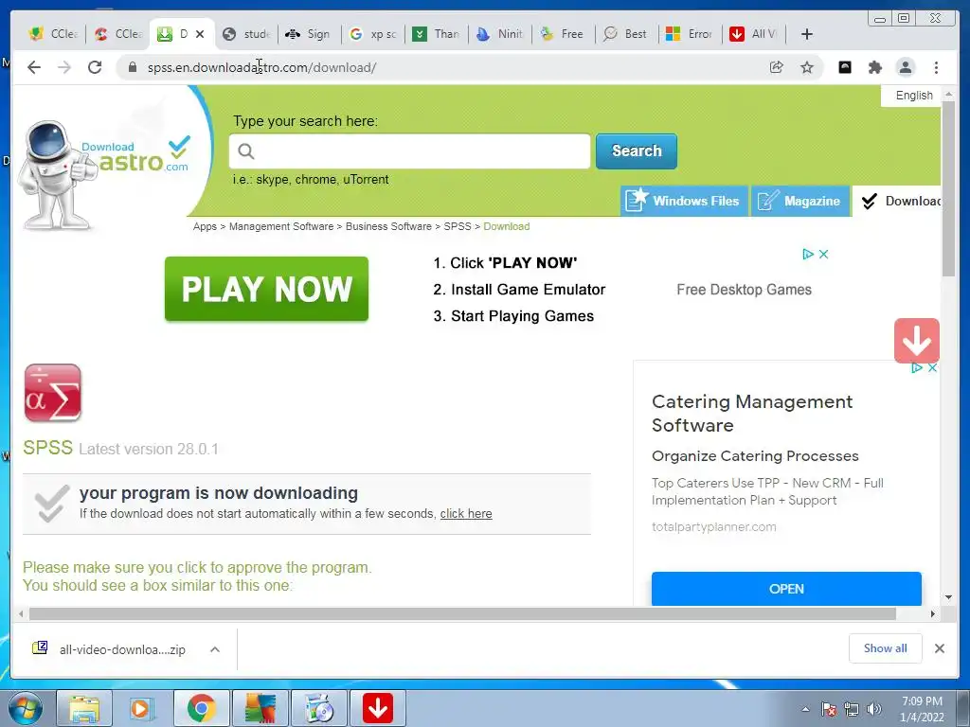This screenshot has width=970, height=727.
Task: Open the Windows Start menu
Action: coord(26,708)
